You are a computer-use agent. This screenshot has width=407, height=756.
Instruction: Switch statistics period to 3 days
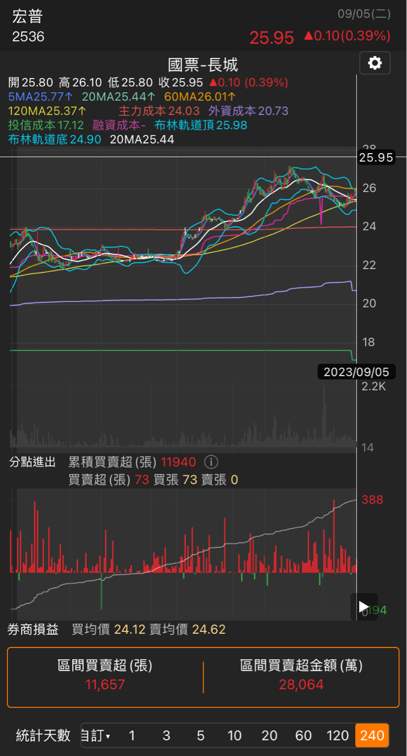click(167, 736)
